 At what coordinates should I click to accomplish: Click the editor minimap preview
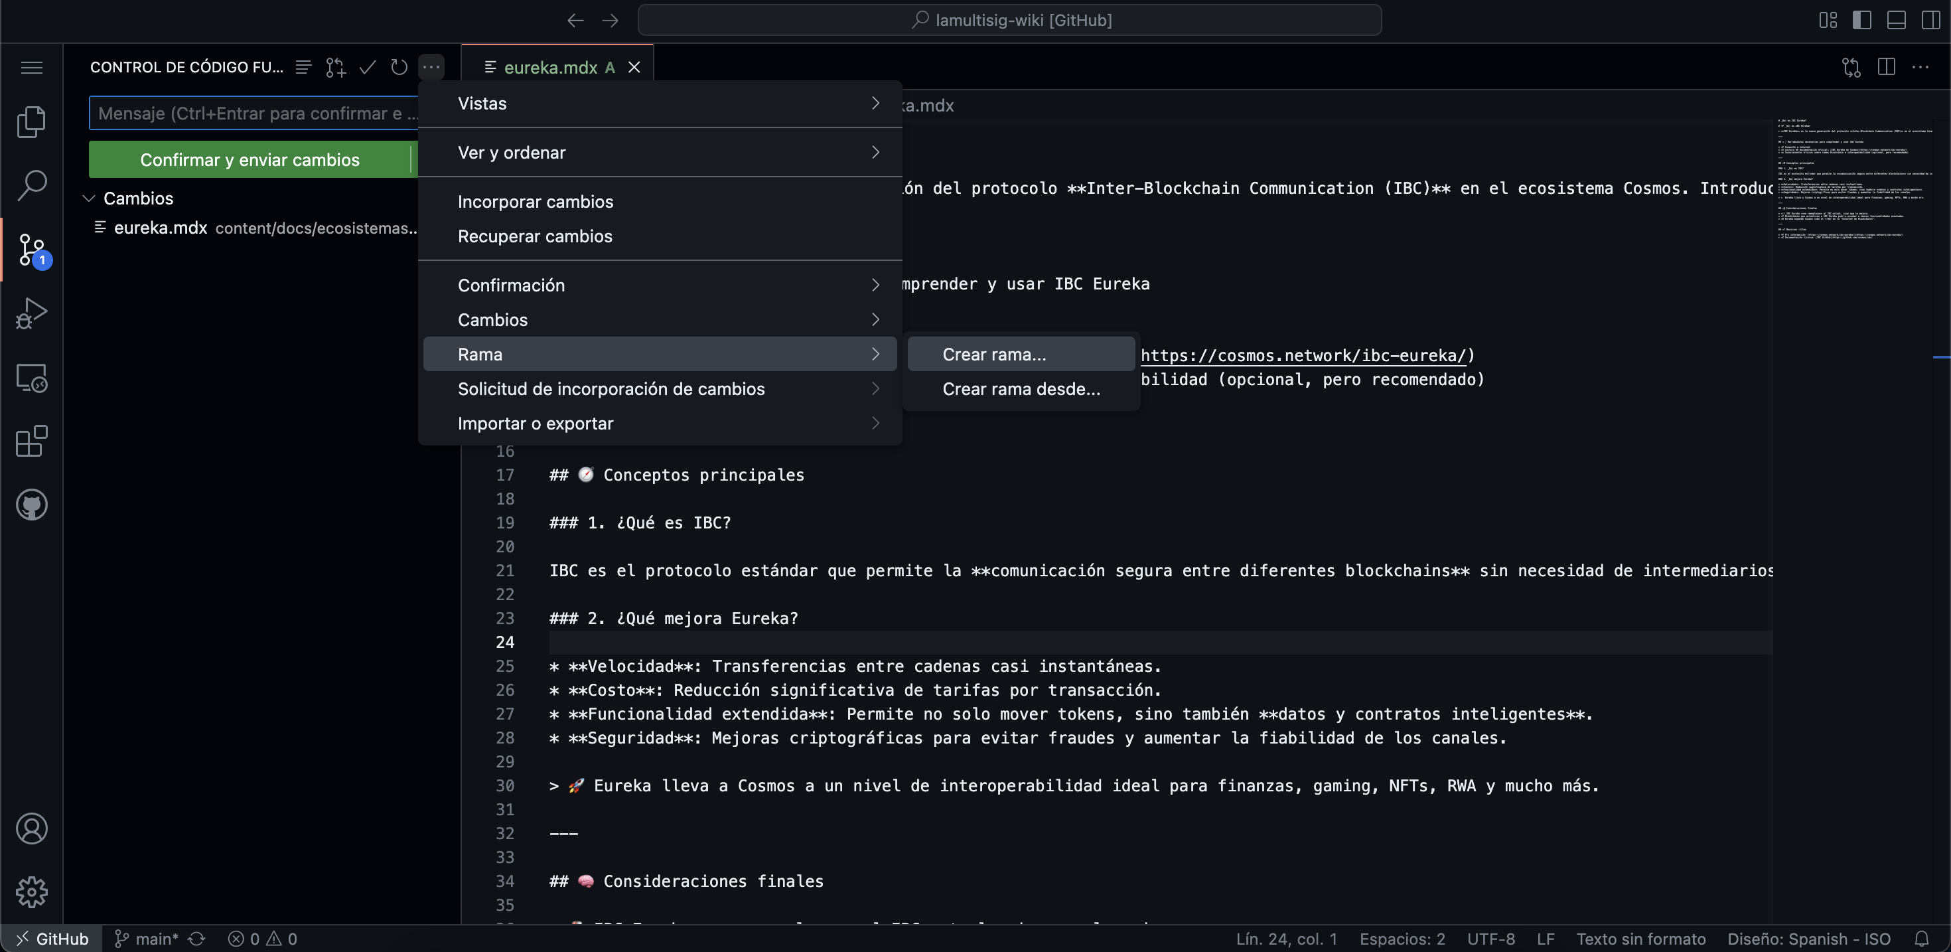click(x=1855, y=179)
